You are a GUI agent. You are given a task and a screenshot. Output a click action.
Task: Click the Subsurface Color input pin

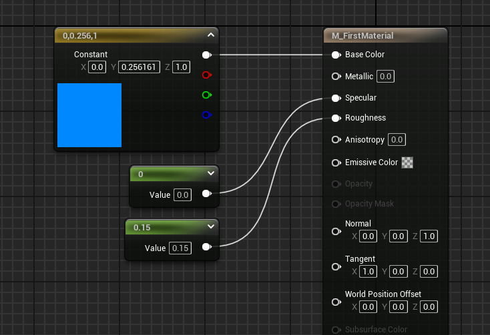coord(336,330)
